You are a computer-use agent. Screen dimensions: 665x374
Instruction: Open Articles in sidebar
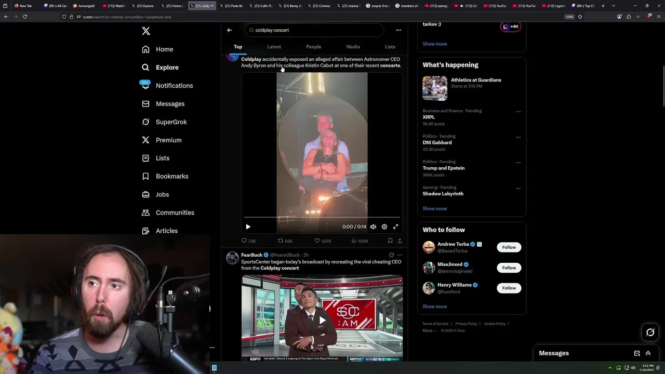click(159, 231)
